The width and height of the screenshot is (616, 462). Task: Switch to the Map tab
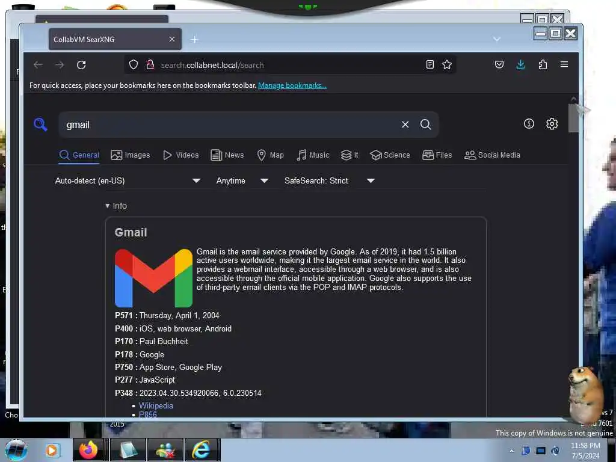coord(270,155)
